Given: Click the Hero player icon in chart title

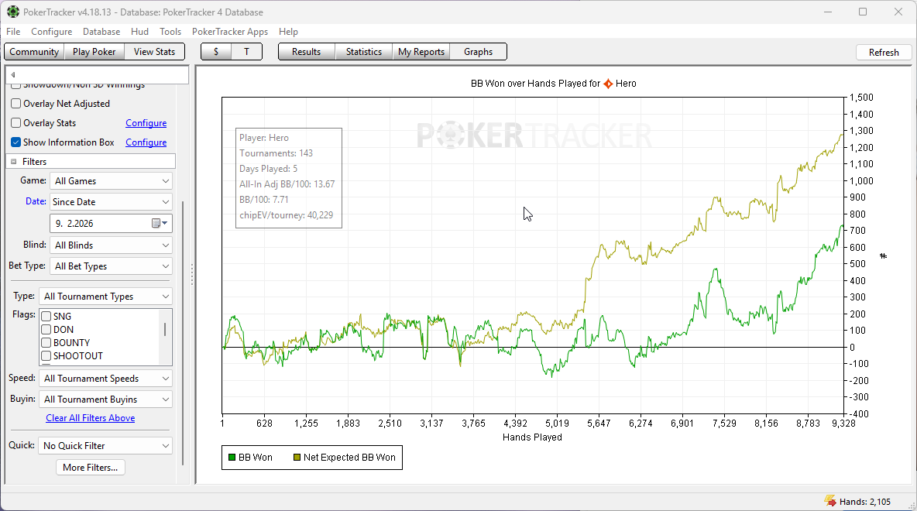Looking at the screenshot, I should pyautogui.click(x=608, y=84).
